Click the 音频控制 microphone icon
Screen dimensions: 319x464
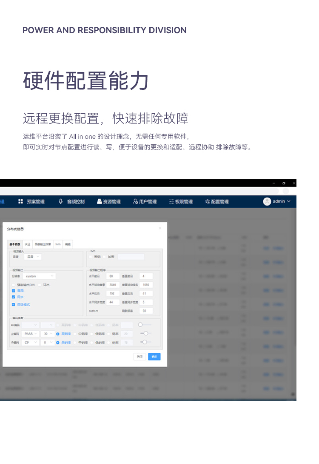(61, 201)
